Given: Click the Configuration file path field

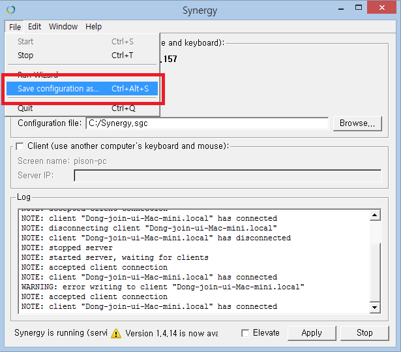Looking at the screenshot, I should tap(207, 123).
